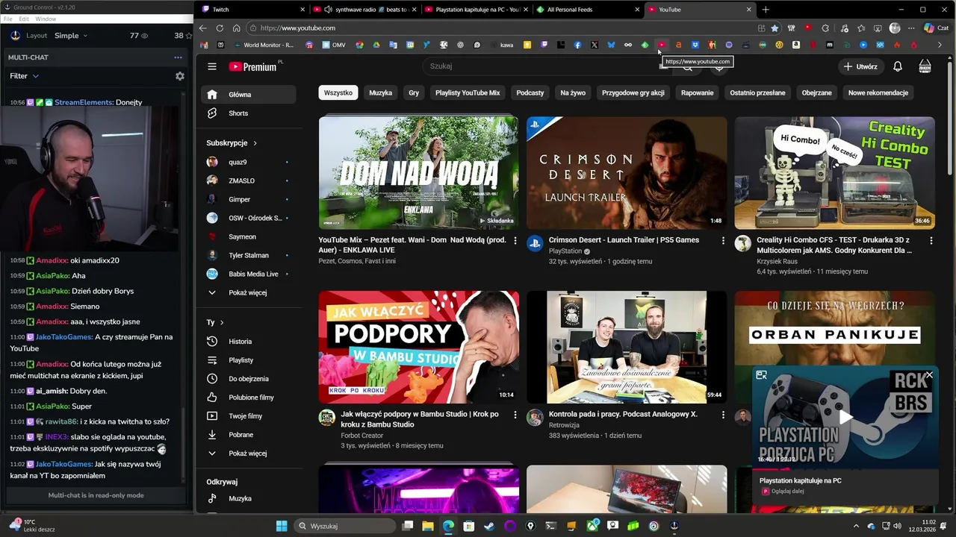Open Historia in the YouTube sidebar
The height and width of the screenshot is (537, 956).
248,342
